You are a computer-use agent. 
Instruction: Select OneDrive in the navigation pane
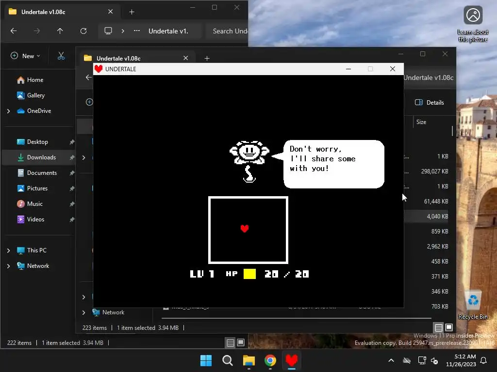pyautogui.click(x=34, y=111)
